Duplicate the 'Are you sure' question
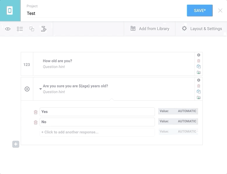The width and height of the screenshot is (227, 174). click(199, 92)
